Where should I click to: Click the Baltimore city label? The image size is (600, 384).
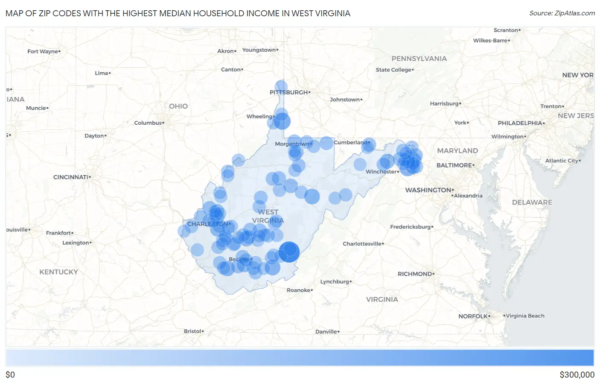coord(454,165)
